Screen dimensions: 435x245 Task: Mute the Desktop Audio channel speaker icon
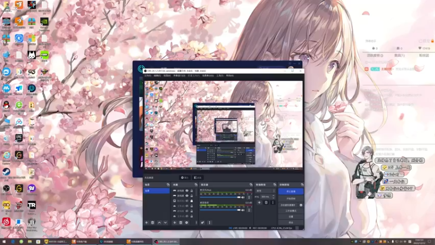click(x=243, y=210)
